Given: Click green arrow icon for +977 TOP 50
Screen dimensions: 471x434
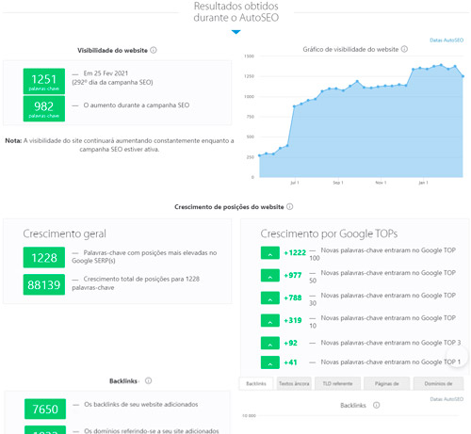Looking at the screenshot, I should click(270, 275).
